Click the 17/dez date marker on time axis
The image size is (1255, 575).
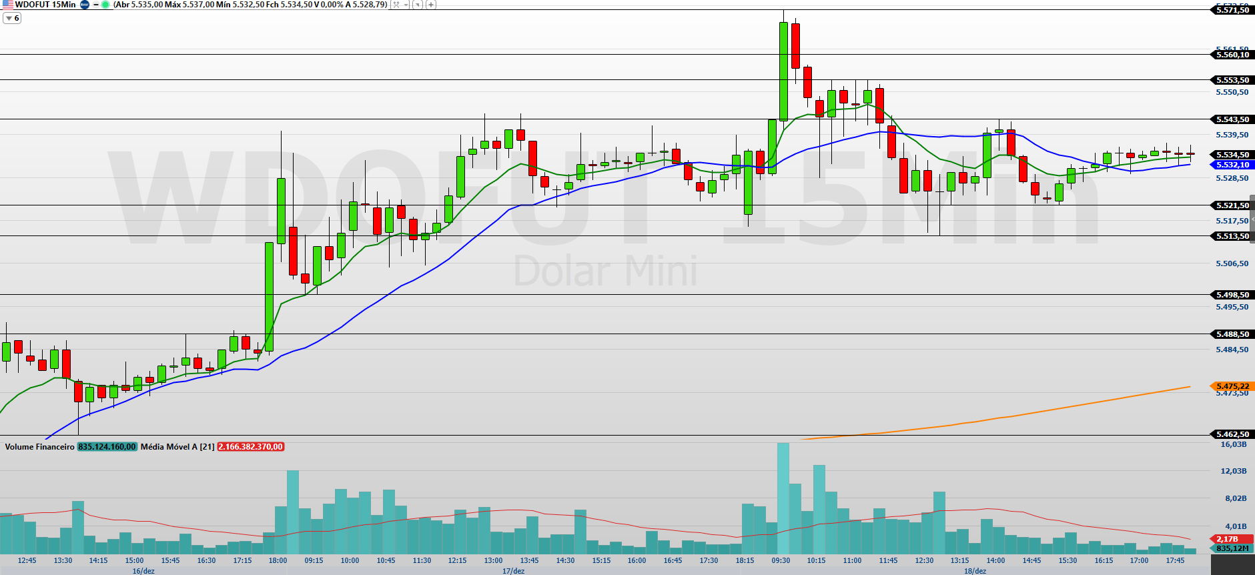[x=513, y=571]
